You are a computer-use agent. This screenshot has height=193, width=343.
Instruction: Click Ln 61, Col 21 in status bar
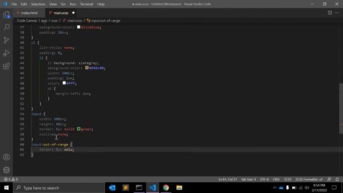click(227, 179)
